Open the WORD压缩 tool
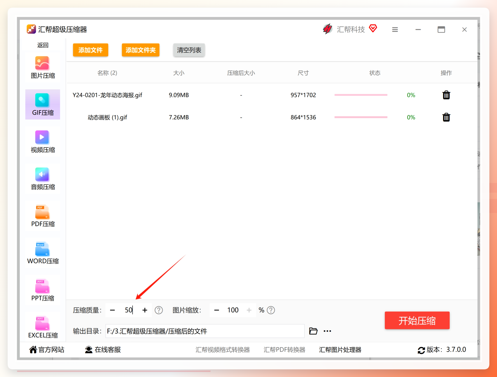Viewport: 497px width, 377px height. click(x=43, y=253)
